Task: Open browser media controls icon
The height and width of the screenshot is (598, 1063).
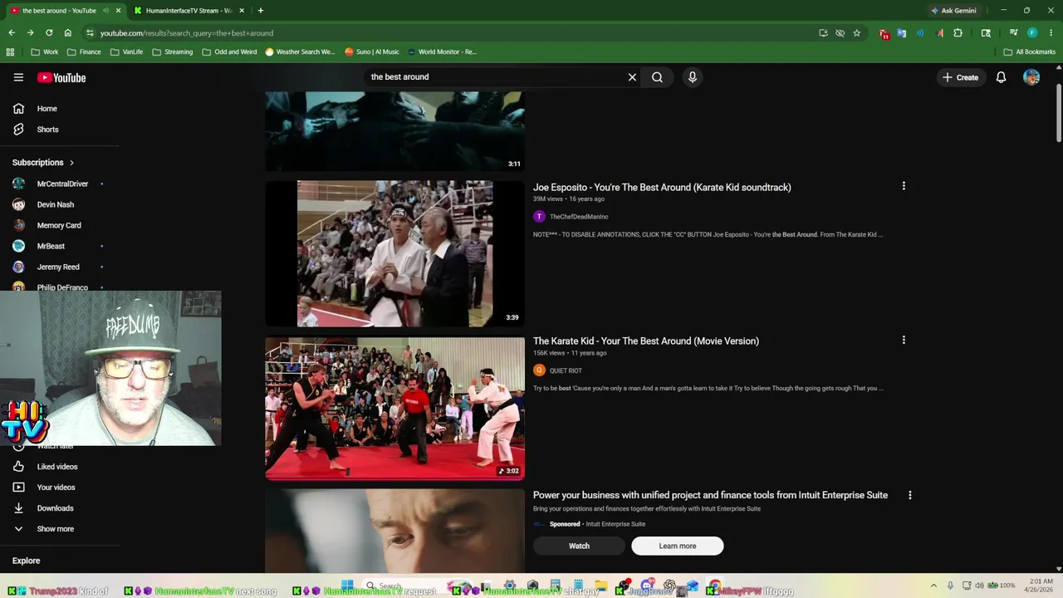Action: pos(1013,33)
